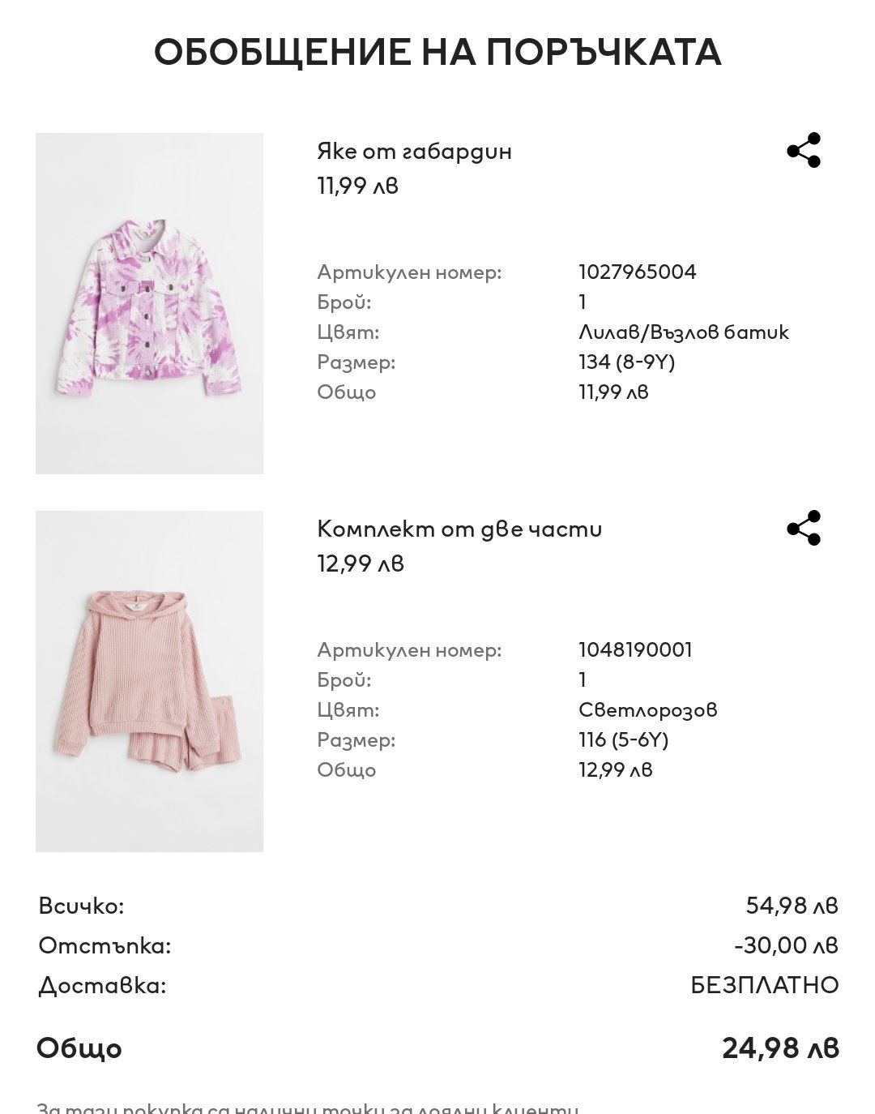
Task: Click the -30,00 лв discount amount
Action: tap(786, 945)
